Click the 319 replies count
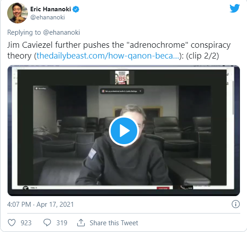247x232 pixels. [x=62, y=223]
